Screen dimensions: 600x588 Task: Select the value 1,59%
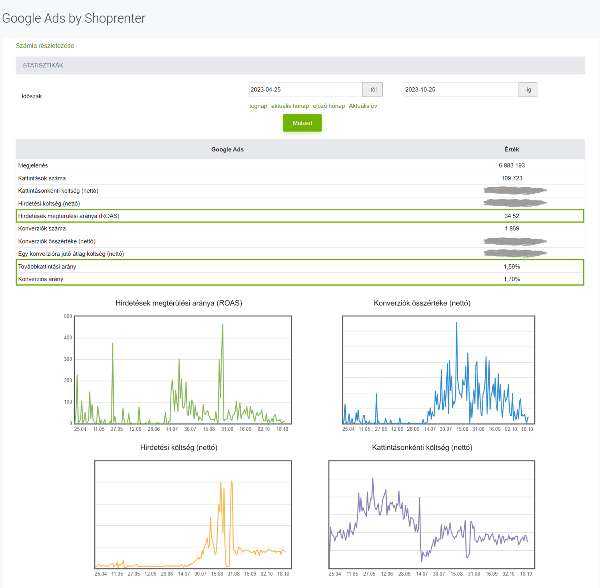pos(512,267)
